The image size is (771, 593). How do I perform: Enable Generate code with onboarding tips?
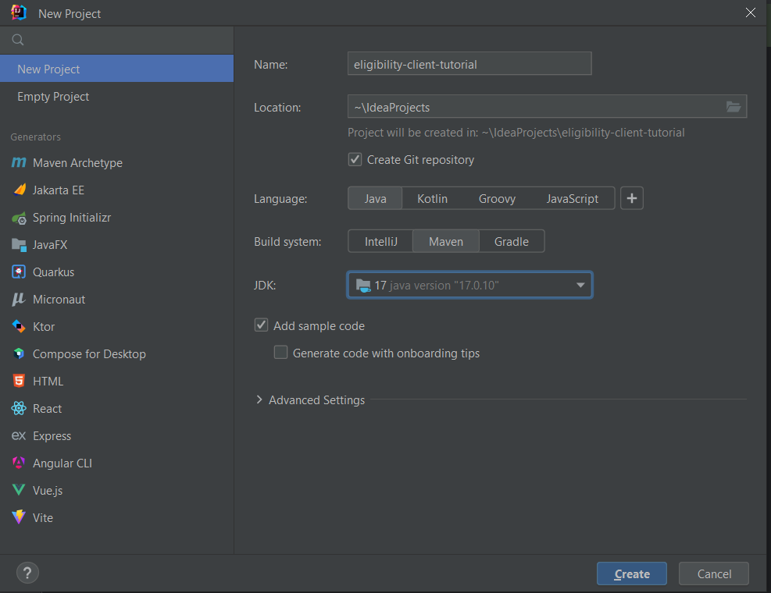pyautogui.click(x=281, y=353)
